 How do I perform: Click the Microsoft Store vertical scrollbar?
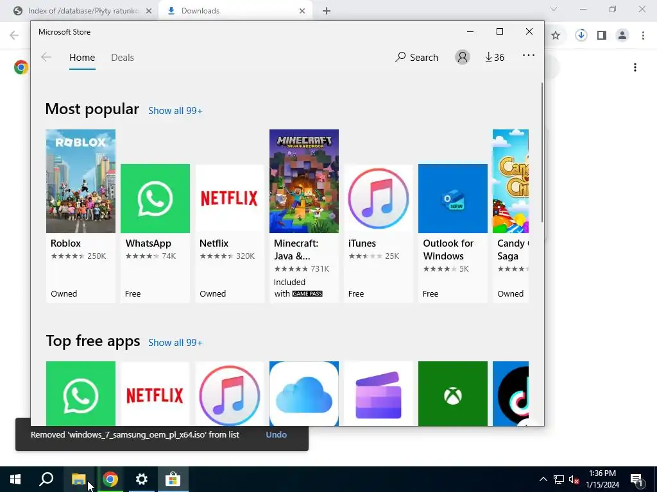tap(542, 152)
